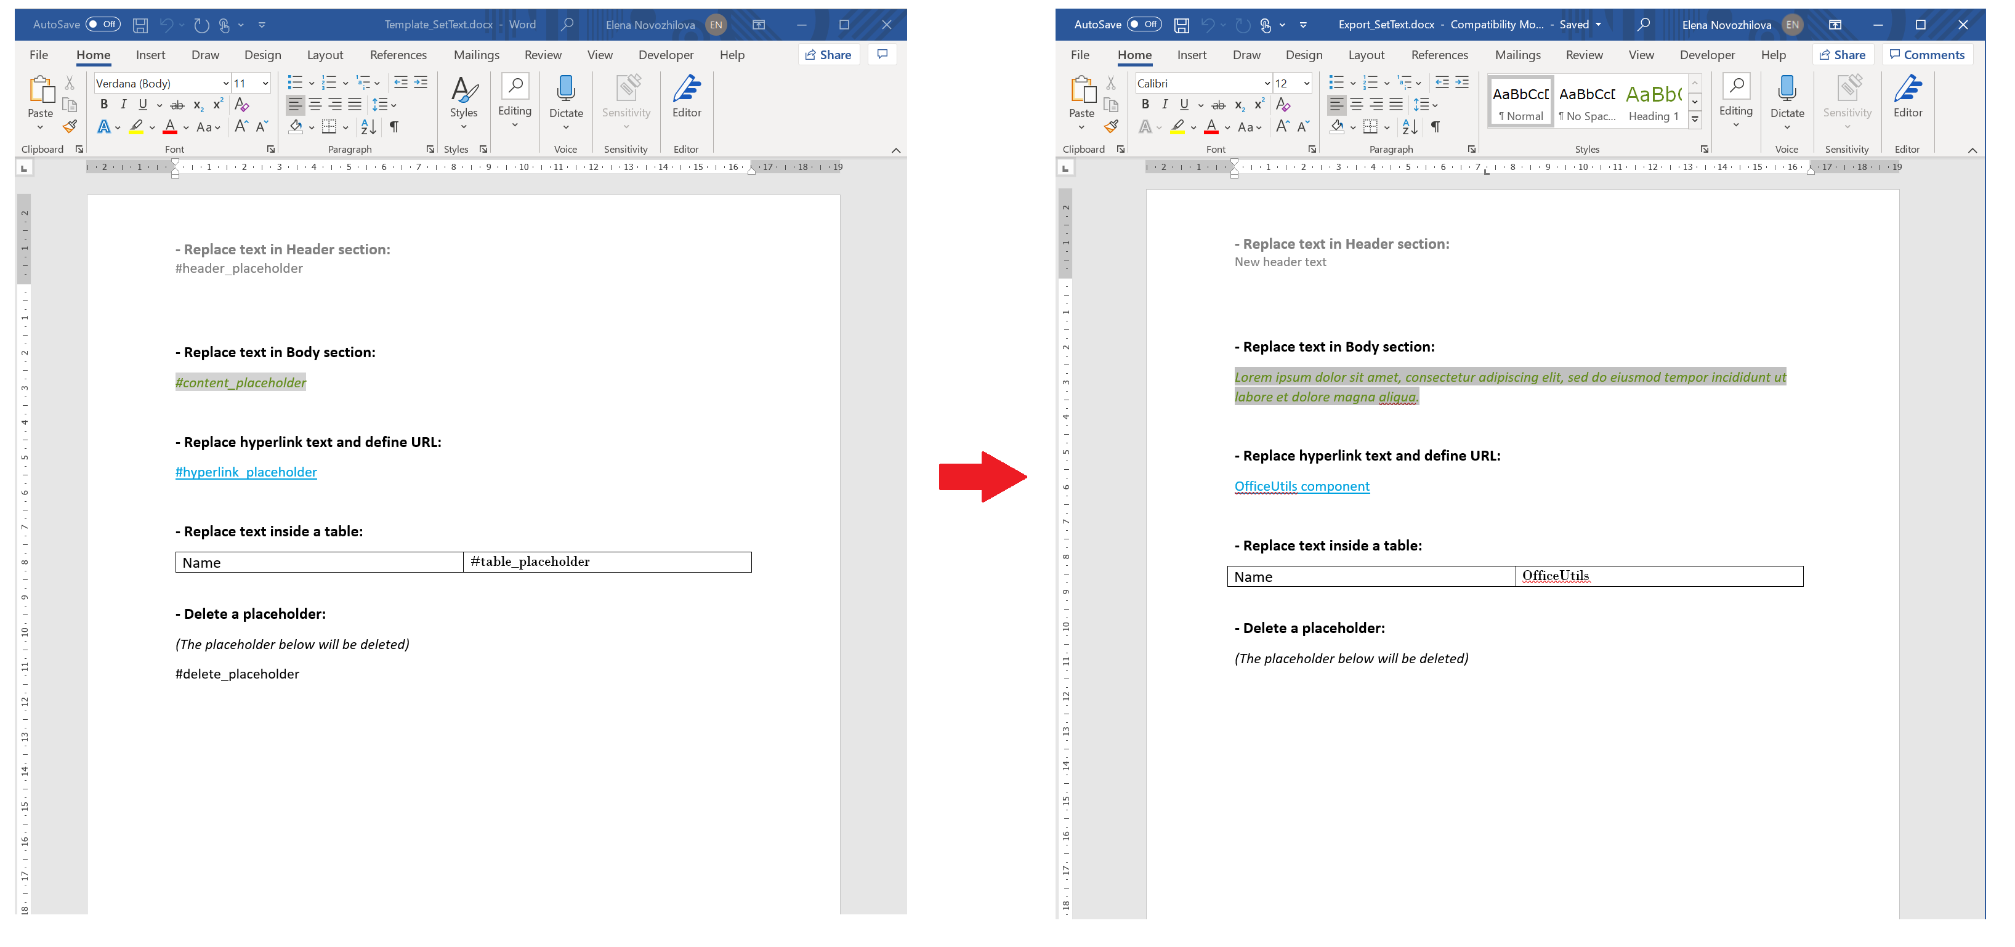Click Subscript icon in left window
Image resolution: width=2015 pixels, height=947 pixels.
point(198,105)
